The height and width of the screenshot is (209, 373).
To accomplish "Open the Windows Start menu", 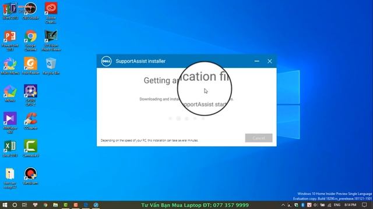I will coord(5,205).
